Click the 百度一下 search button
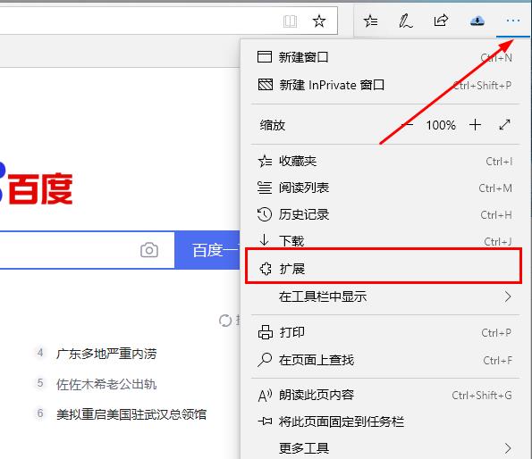The width and height of the screenshot is (532, 459). (x=207, y=250)
